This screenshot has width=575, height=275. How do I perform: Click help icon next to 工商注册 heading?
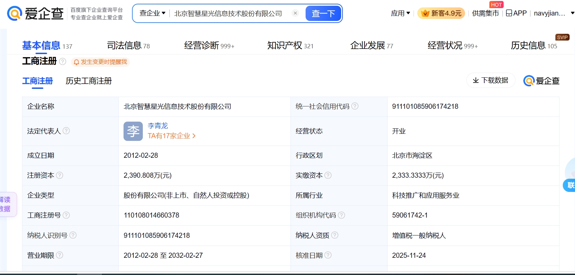pos(63,61)
